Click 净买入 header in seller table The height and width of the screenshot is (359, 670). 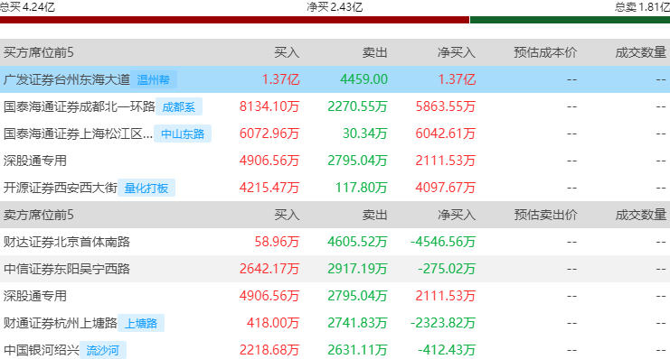pos(457,215)
